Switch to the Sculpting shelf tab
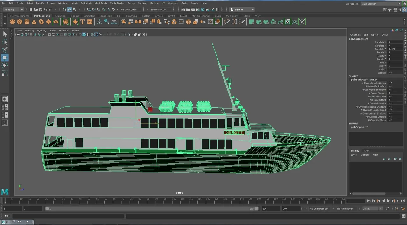407x225 pixels. pos(60,16)
